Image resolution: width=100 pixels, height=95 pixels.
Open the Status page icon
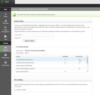click(x=5, y=14)
